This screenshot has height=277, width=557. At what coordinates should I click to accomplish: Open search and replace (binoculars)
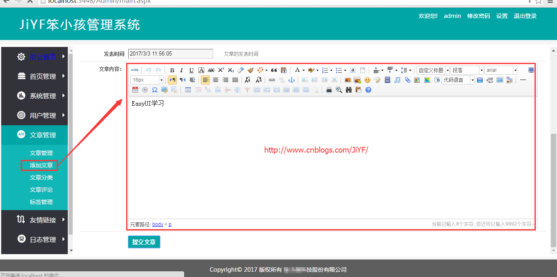coord(349,90)
